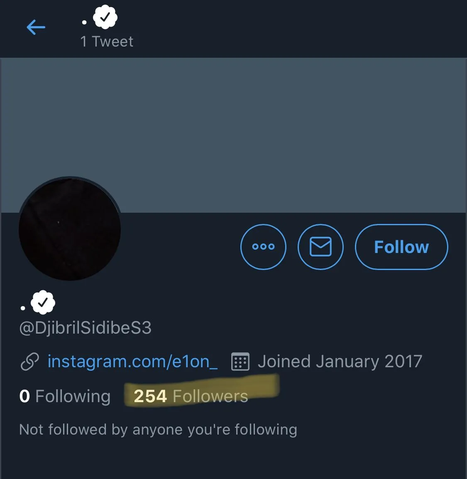Open the profile picture
This screenshot has width=467, height=479.
click(x=69, y=229)
